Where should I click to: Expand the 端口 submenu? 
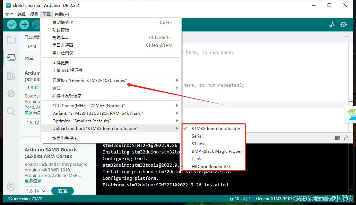[111, 88]
